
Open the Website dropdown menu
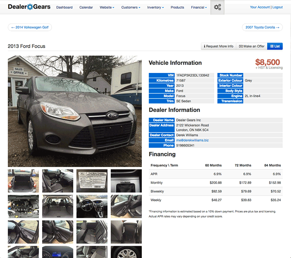coord(107,8)
